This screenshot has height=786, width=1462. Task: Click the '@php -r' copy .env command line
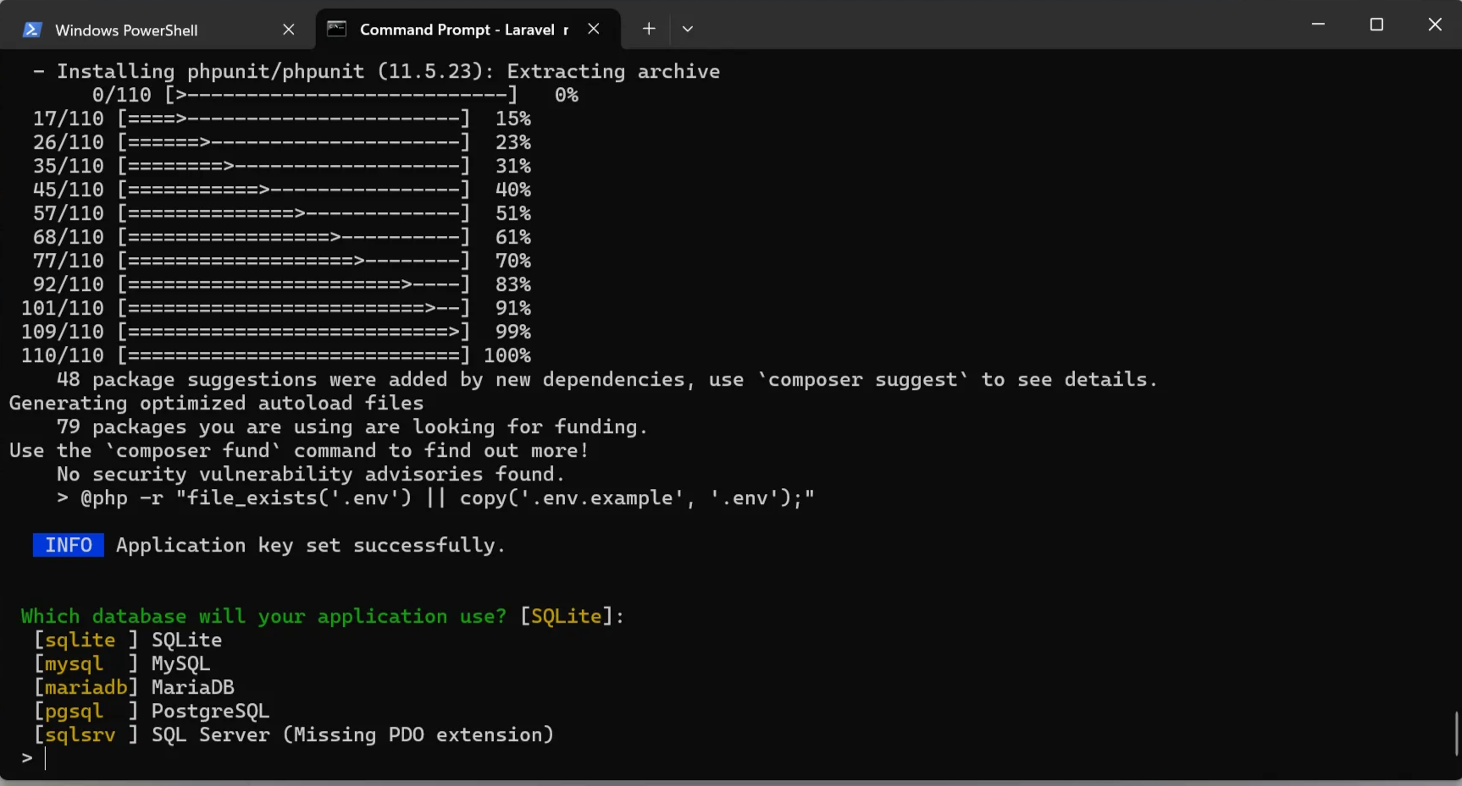[436, 498]
